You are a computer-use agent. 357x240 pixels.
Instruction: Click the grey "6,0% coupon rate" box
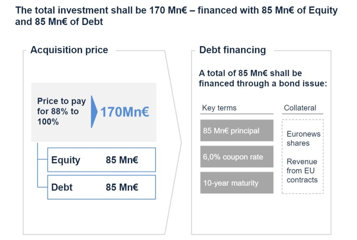coord(237,157)
